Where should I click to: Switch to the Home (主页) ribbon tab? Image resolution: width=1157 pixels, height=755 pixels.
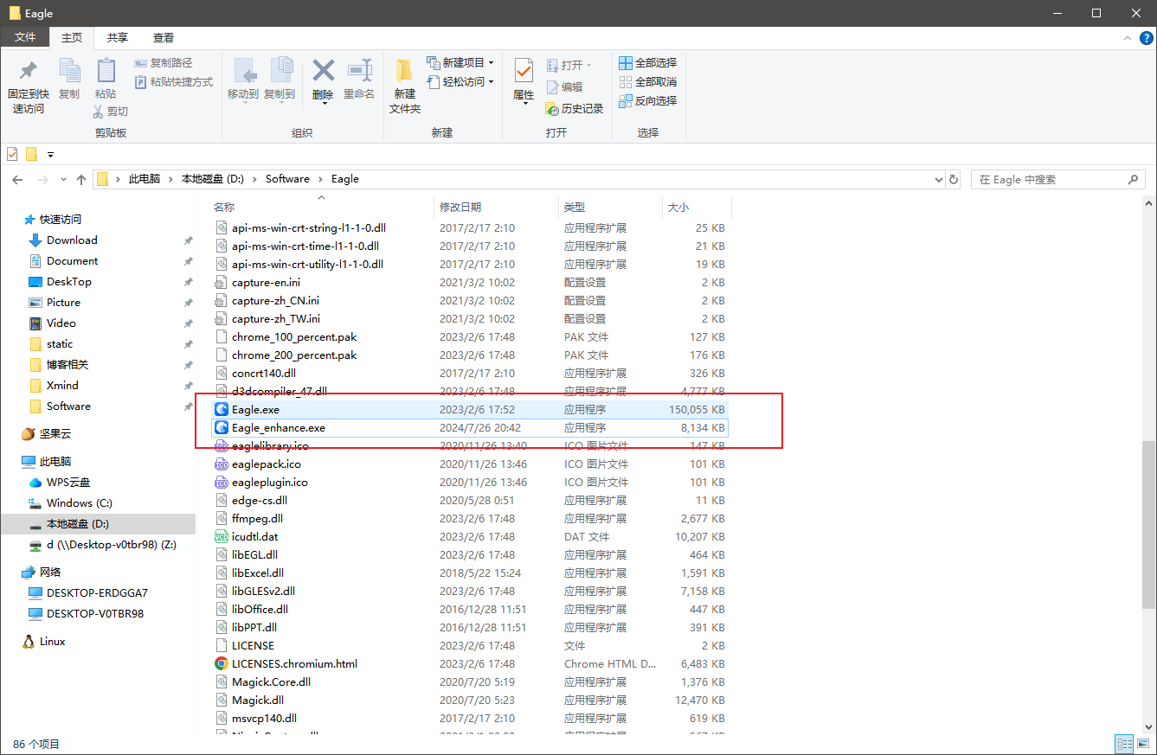point(72,37)
